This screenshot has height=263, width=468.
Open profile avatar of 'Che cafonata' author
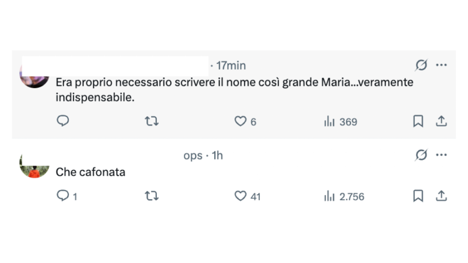tap(35, 166)
